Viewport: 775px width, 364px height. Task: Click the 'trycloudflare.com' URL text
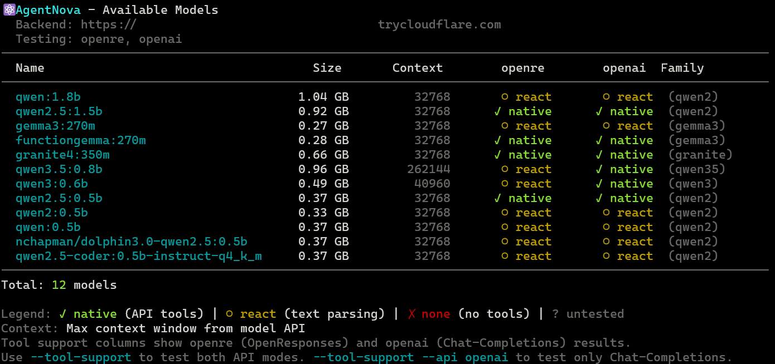[439, 24]
